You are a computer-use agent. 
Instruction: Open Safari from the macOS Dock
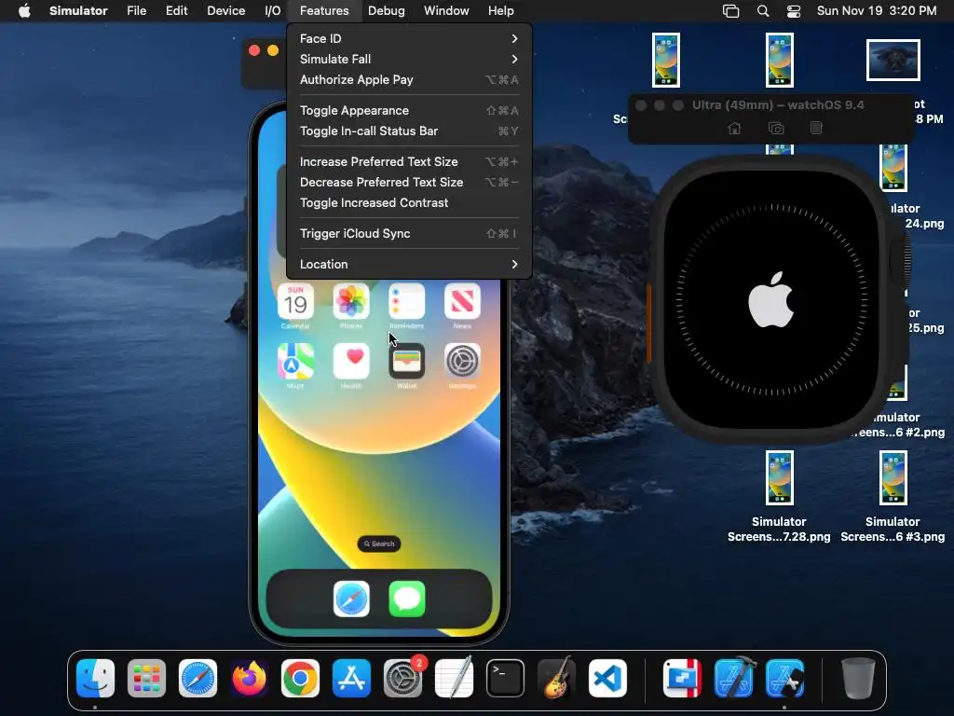point(198,678)
